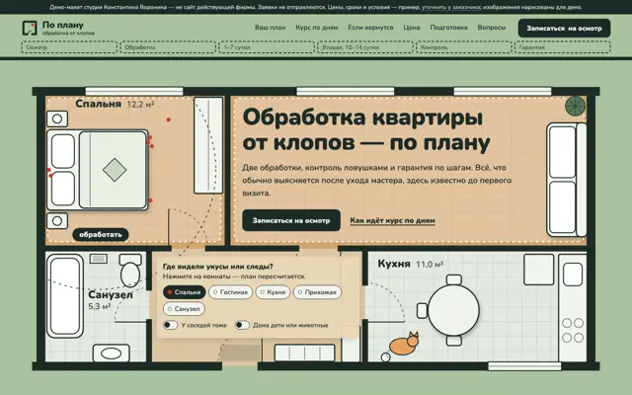
Task: Click the heading Обработка квартиры от клопов
Action: pyautogui.click(x=366, y=129)
